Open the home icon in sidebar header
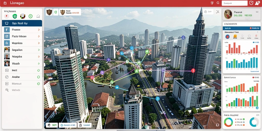262x131 pixels. pyautogui.click(x=38, y=16)
